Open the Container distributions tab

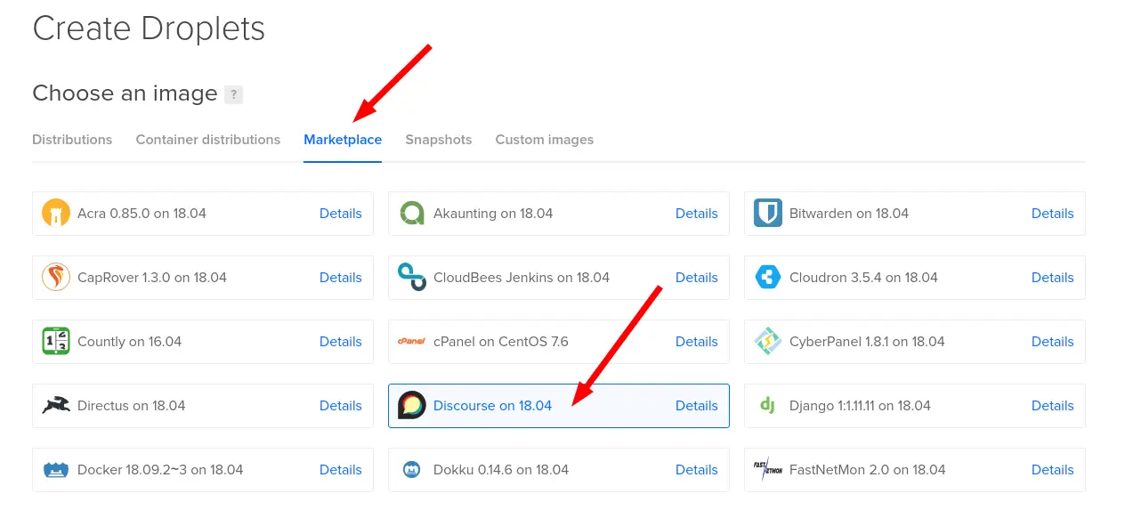click(x=207, y=140)
